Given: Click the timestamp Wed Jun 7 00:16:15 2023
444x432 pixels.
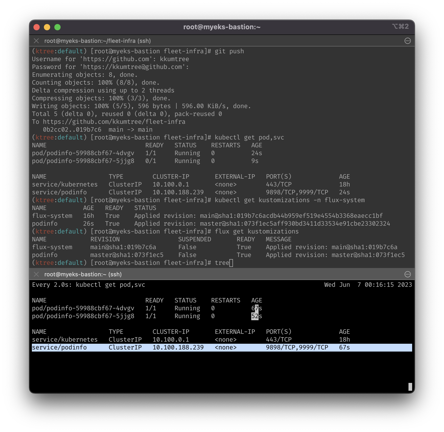Looking at the screenshot, I should point(368,285).
